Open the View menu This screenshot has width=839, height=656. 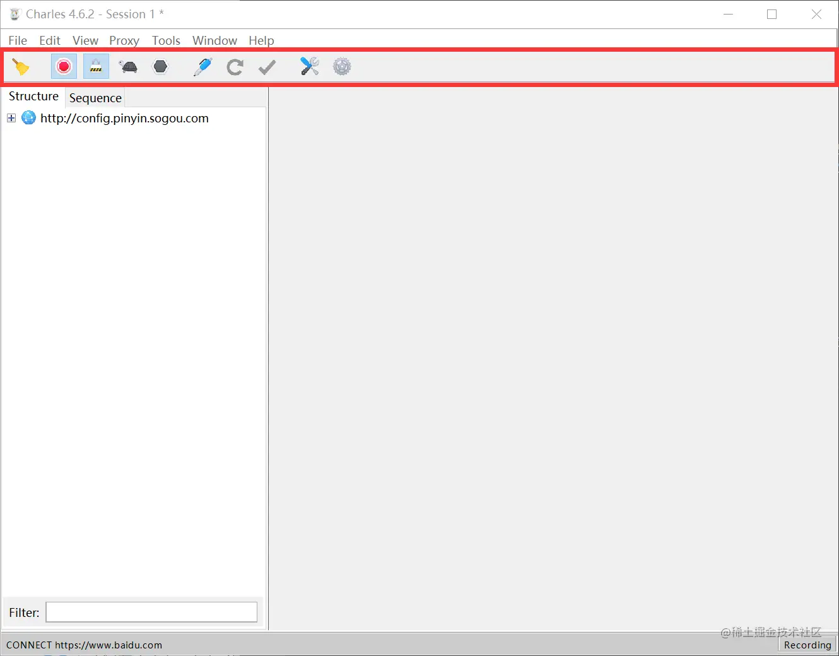[85, 40]
